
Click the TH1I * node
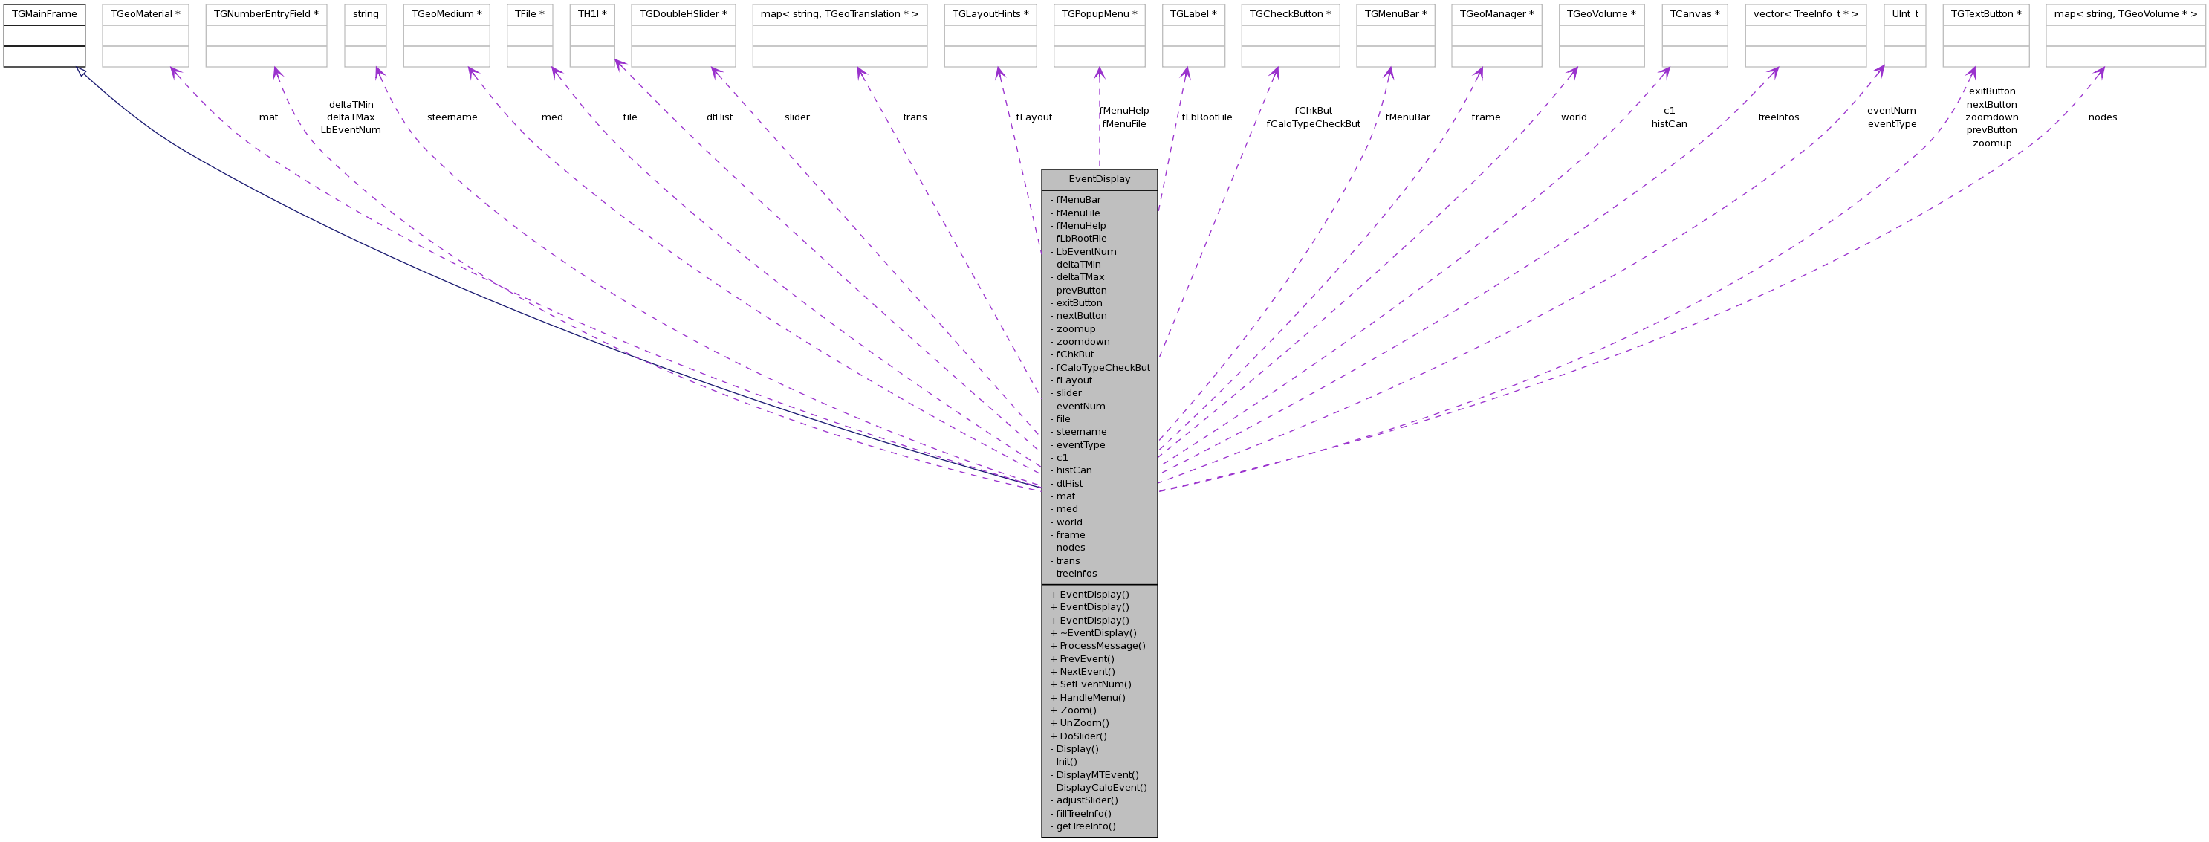point(592,35)
